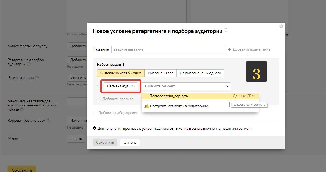Viewport: 326px width, 172px height.
Task: Click Сохранить button in dialog
Action: (x=105, y=143)
